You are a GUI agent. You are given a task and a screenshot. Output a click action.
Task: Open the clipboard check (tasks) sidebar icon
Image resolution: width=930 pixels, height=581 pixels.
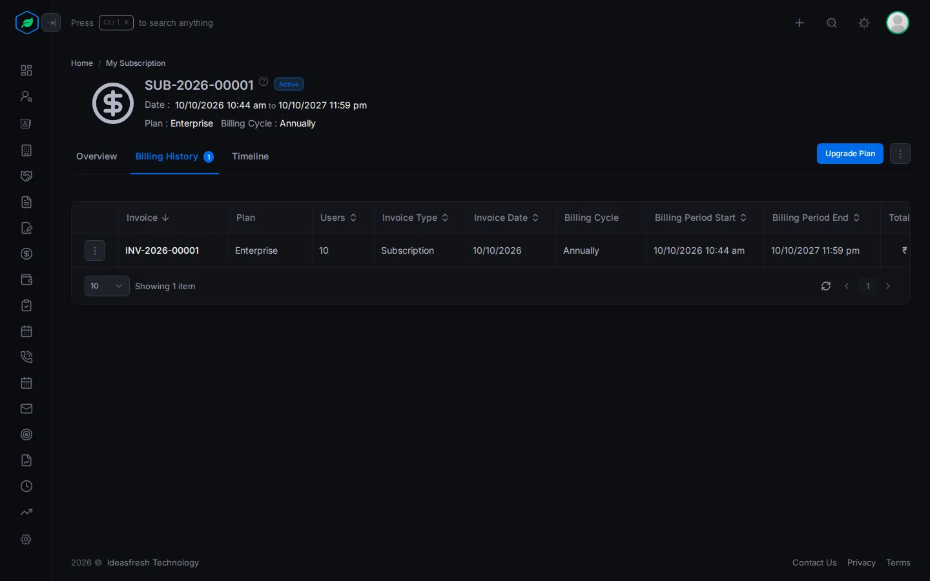[26, 305]
